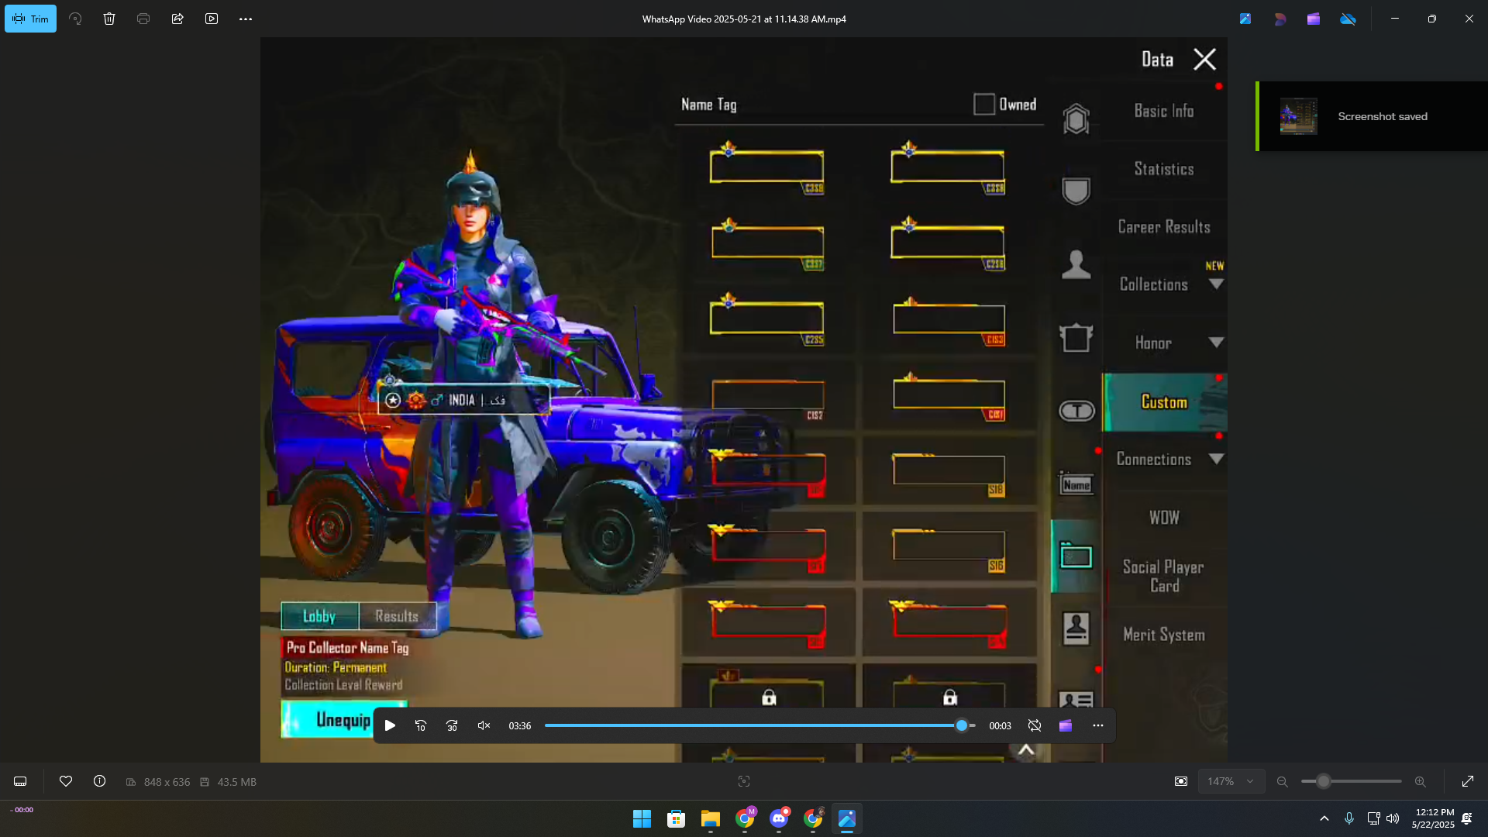Add video to favorites with heart
Image resolution: width=1488 pixels, height=837 pixels.
click(x=66, y=782)
